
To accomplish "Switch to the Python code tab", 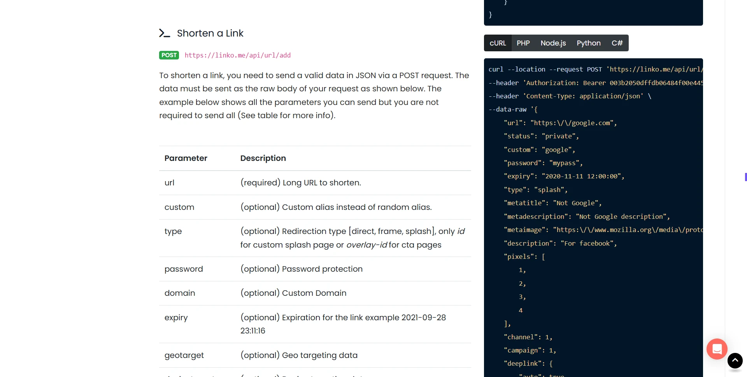I will (588, 43).
